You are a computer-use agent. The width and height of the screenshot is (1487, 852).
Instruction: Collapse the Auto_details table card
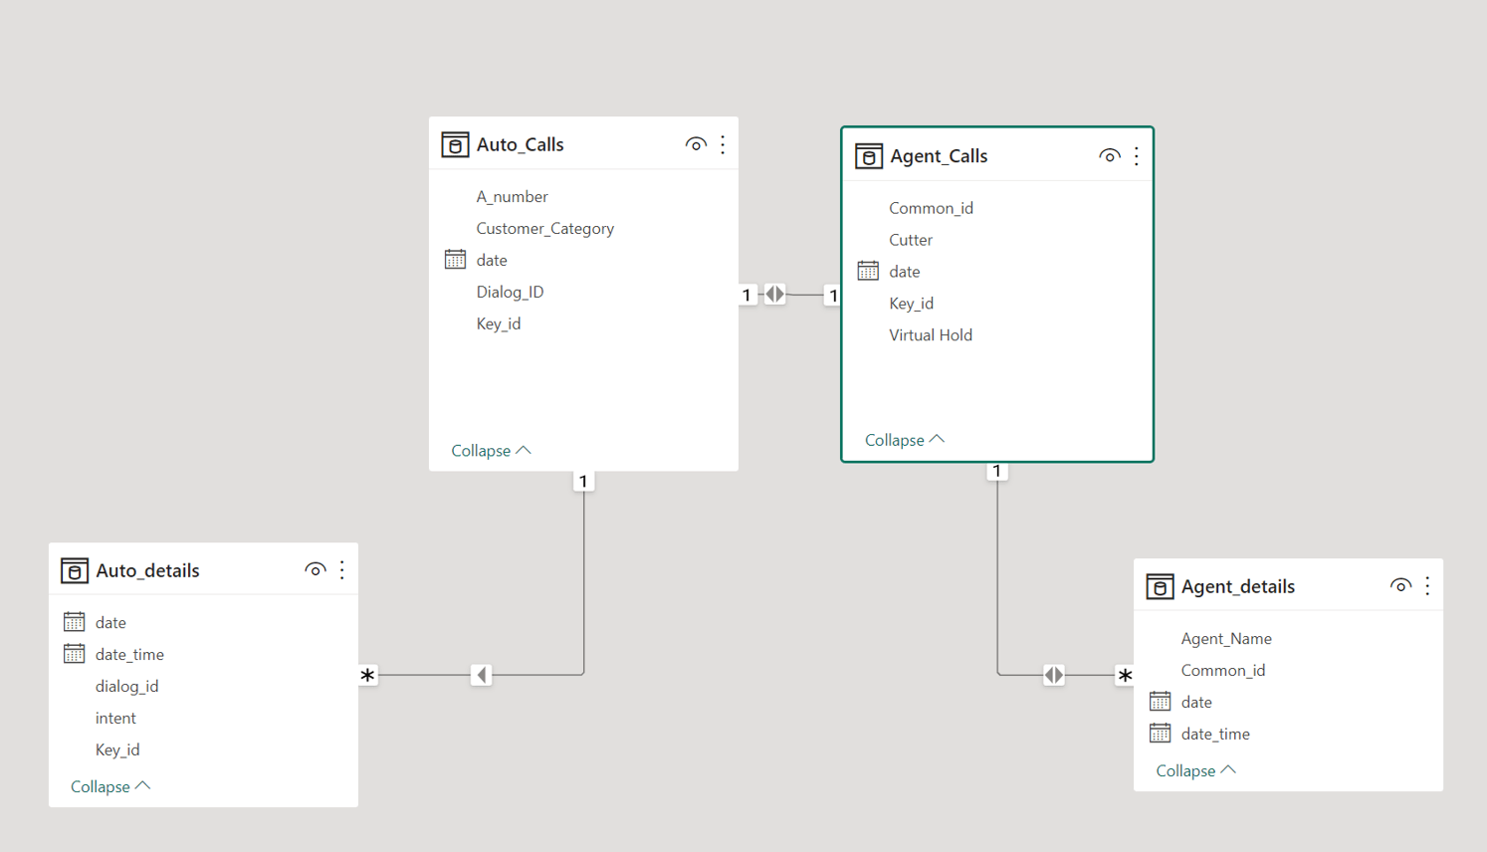tap(110, 786)
